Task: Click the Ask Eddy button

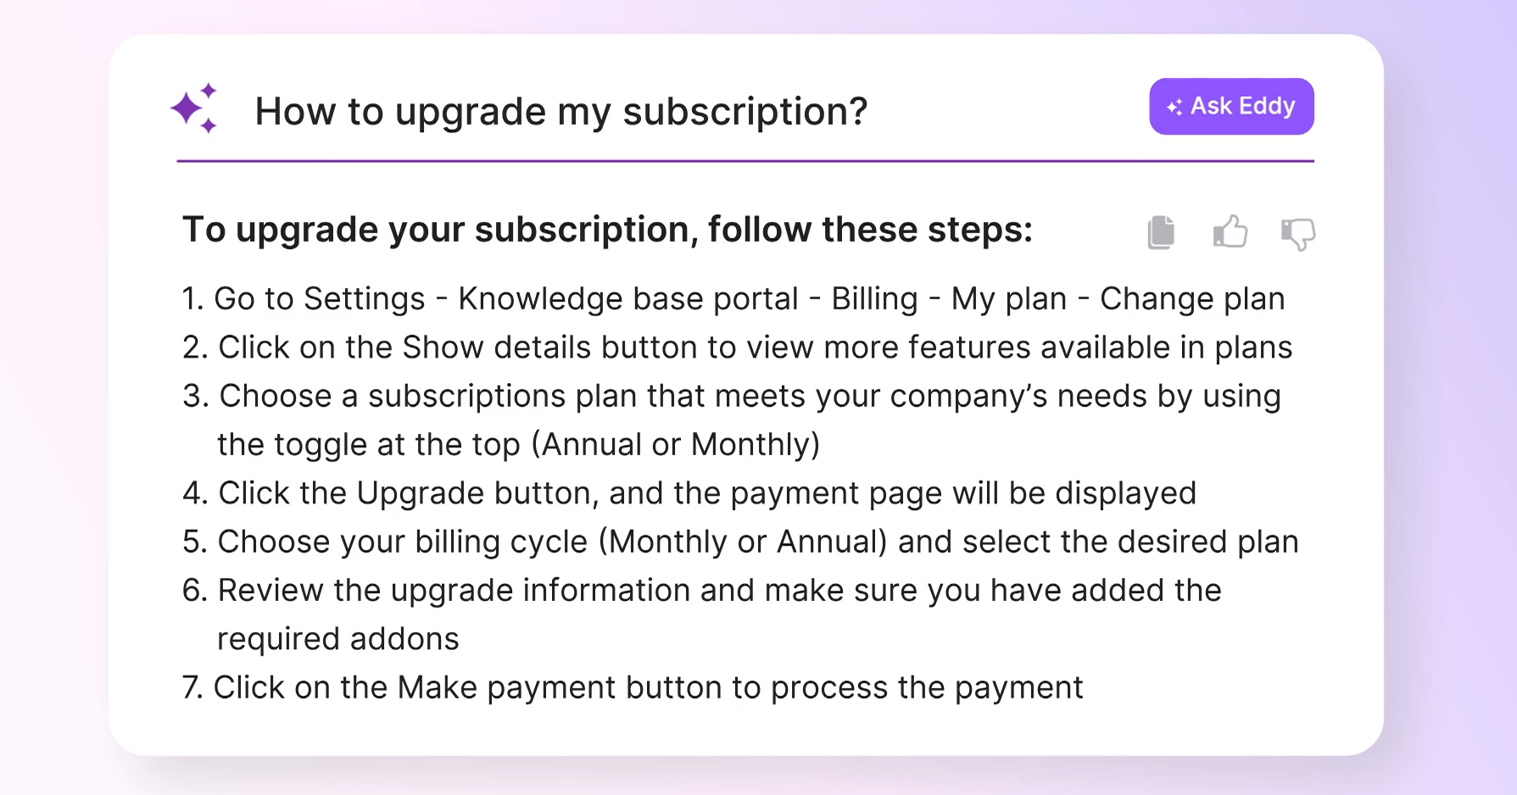Action: click(x=1230, y=106)
